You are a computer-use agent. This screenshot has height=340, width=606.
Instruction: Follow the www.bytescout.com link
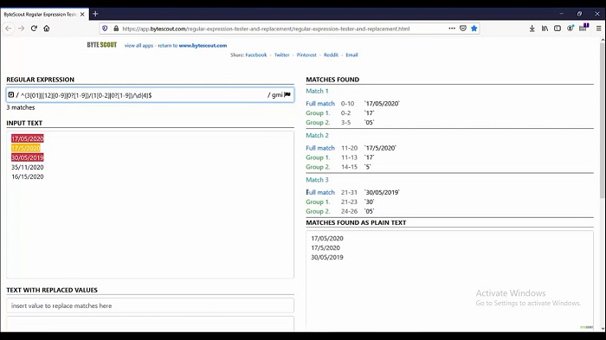point(203,46)
